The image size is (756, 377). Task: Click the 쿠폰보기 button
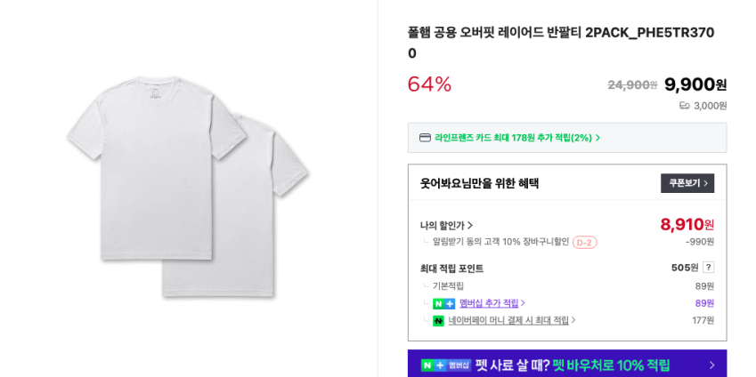[x=687, y=183]
